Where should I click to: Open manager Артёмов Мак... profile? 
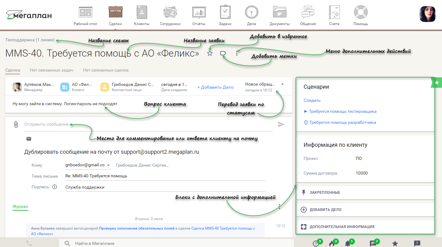(x=33, y=87)
